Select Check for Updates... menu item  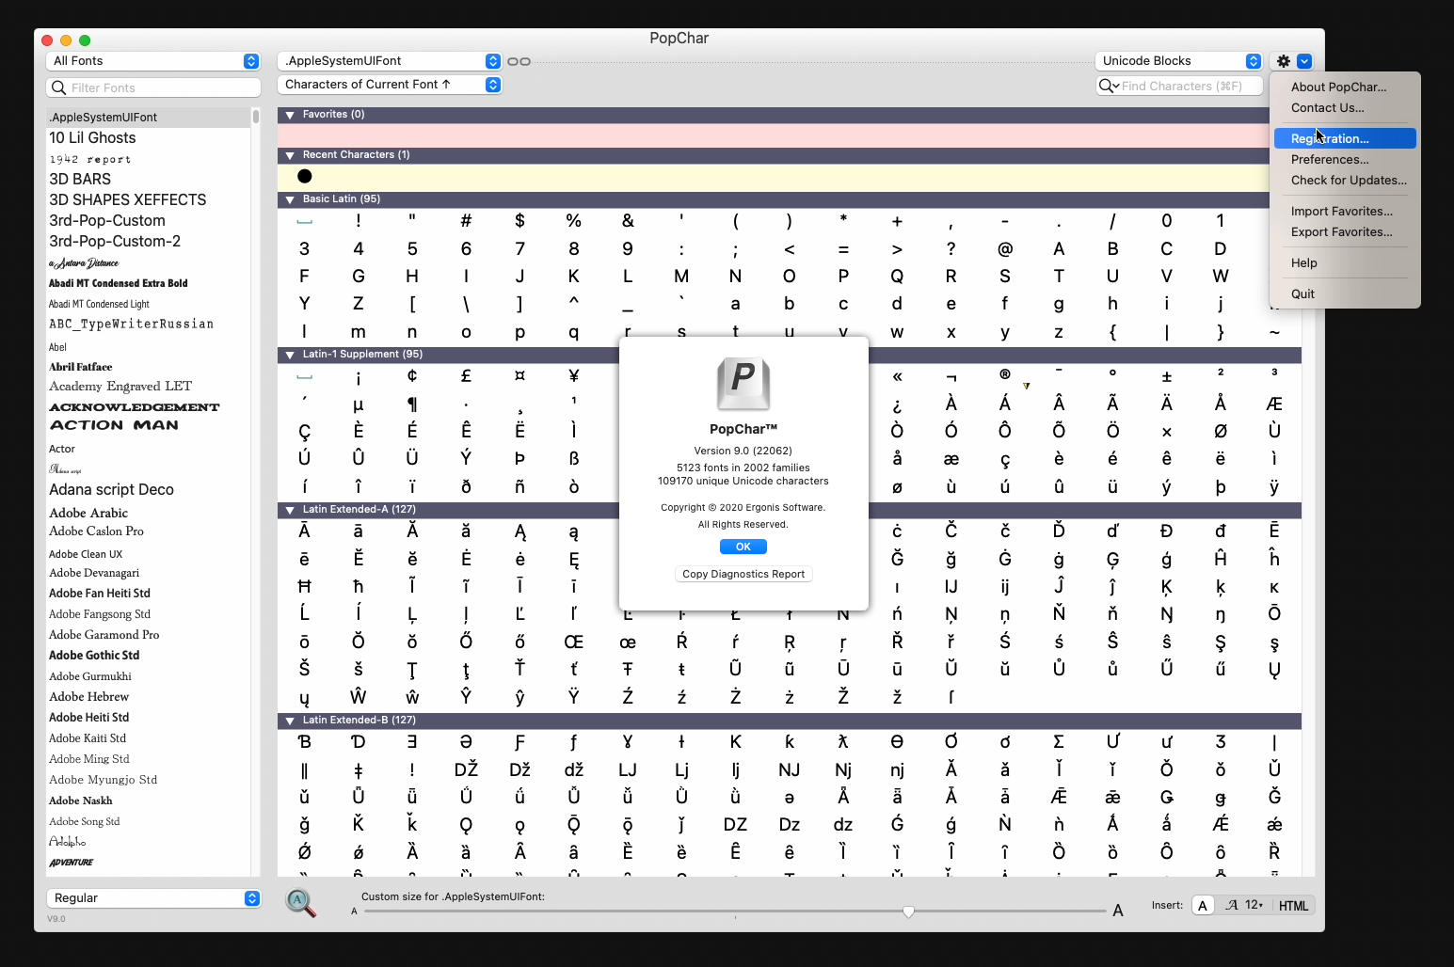(1348, 181)
